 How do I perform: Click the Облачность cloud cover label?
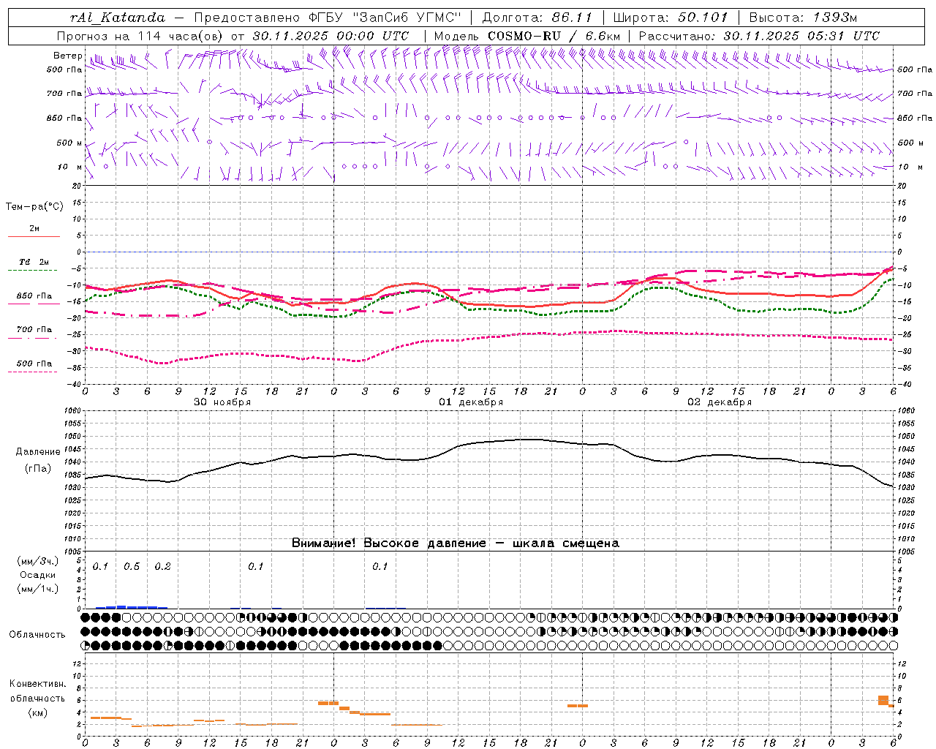click(x=37, y=634)
